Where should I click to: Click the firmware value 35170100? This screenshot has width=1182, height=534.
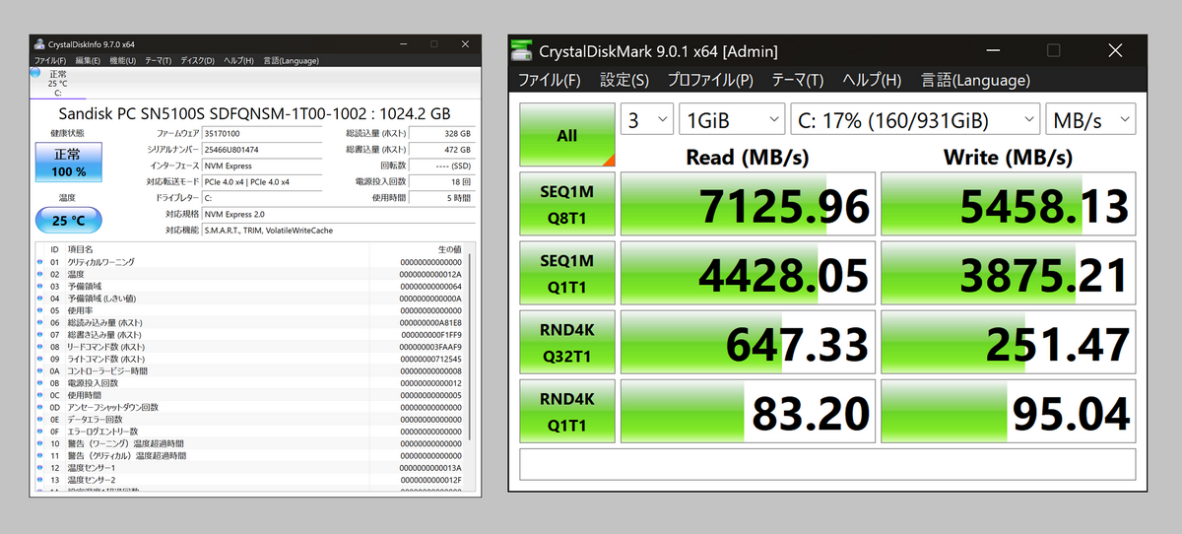click(x=262, y=133)
